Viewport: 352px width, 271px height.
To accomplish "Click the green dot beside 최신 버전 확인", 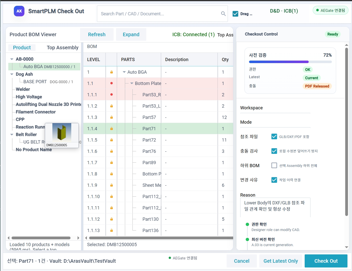I will (x=247, y=239).
